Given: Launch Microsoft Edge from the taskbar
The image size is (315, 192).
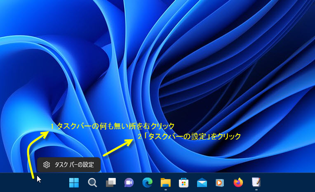Looking at the screenshot, I should (147, 183).
